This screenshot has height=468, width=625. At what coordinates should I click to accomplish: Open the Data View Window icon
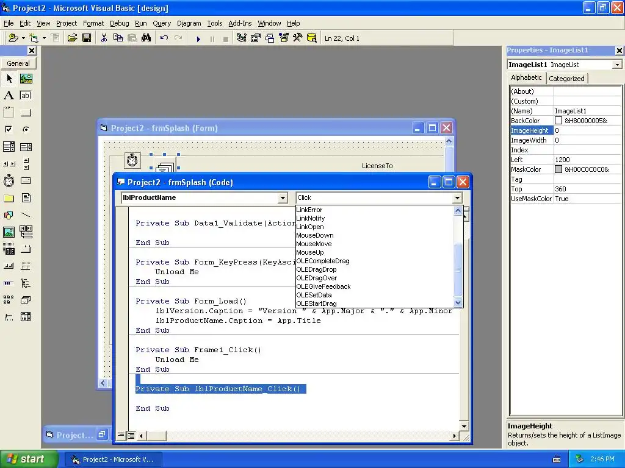pyautogui.click(x=312, y=38)
